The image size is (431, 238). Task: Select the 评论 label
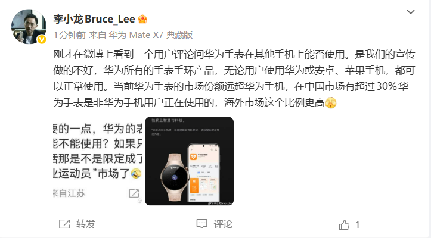pyautogui.click(x=223, y=224)
